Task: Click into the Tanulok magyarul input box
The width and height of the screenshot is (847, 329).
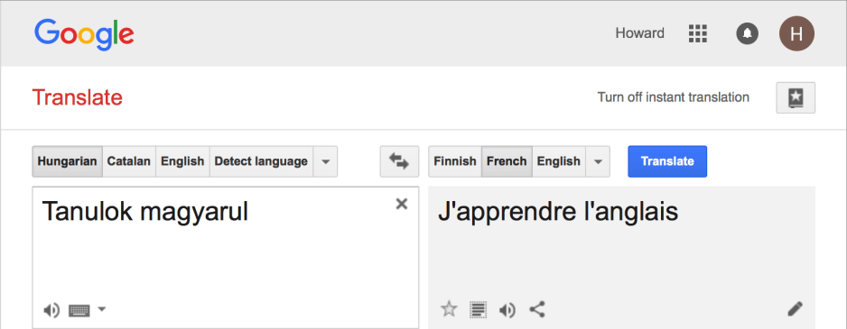Action: tap(225, 257)
